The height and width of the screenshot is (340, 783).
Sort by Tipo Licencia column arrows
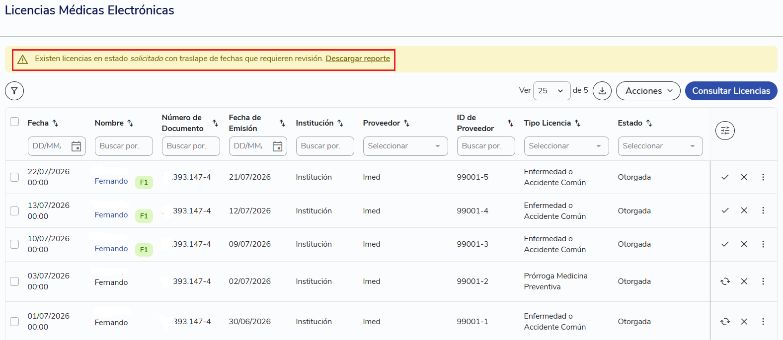pos(577,123)
